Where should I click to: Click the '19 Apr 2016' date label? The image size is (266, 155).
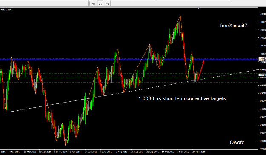click(45, 152)
